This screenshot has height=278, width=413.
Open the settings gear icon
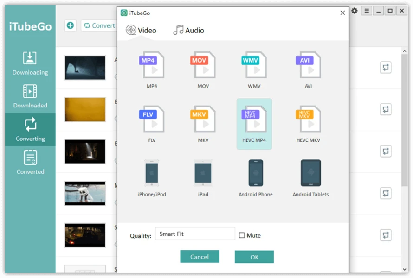click(x=355, y=11)
